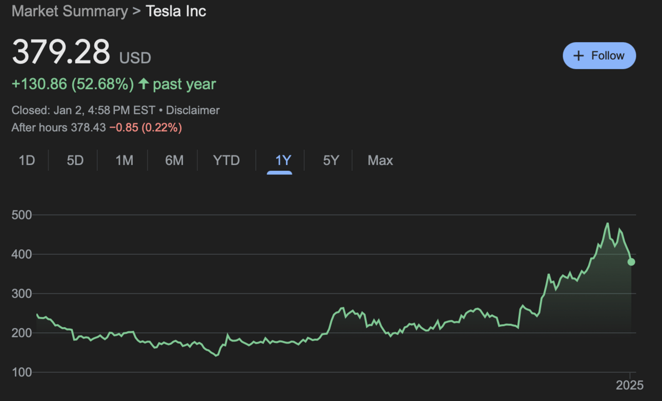Switch to the 1D chart range
Screen dimensions: 662x401
27,161
